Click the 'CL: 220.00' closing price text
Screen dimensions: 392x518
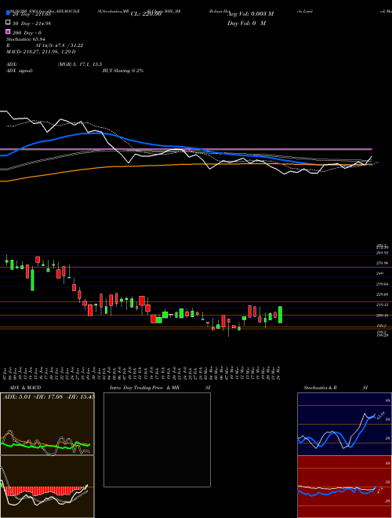point(146,14)
